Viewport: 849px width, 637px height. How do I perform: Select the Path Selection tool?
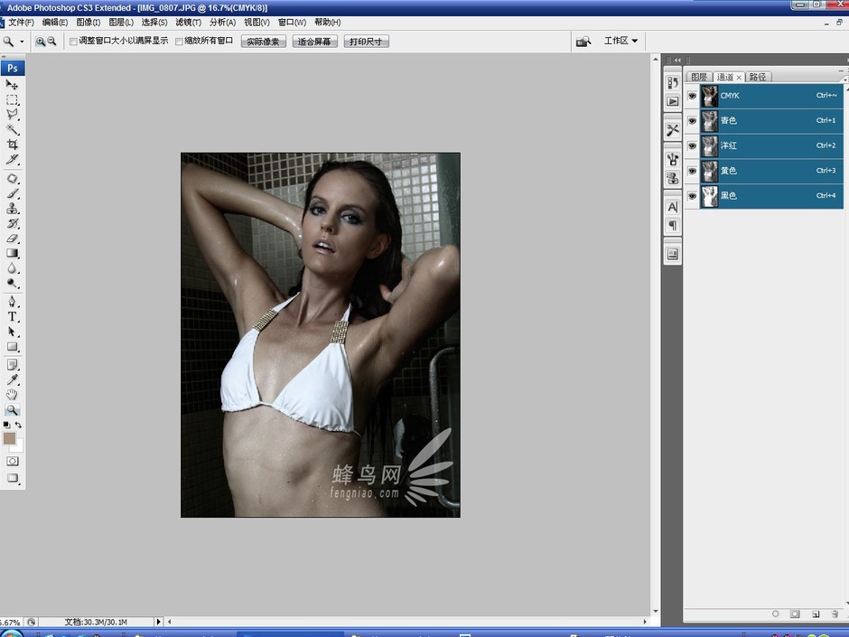point(12,332)
